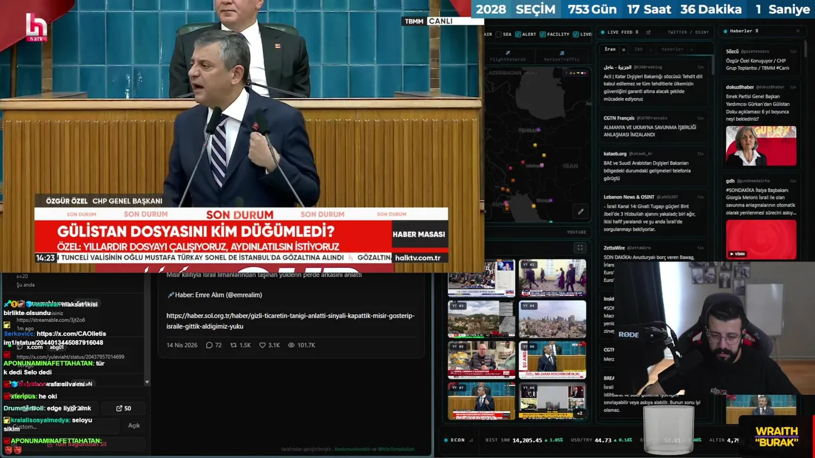Click the HABER MASASI banner label

(x=419, y=234)
